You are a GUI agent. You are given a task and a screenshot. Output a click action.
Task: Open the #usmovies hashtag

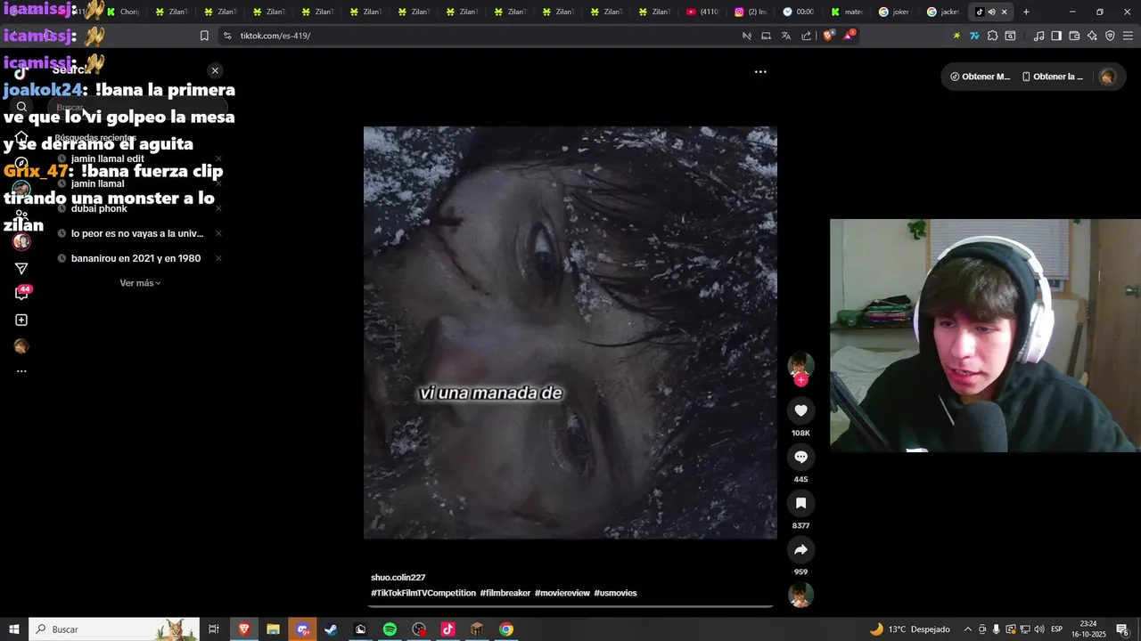tap(615, 593)
